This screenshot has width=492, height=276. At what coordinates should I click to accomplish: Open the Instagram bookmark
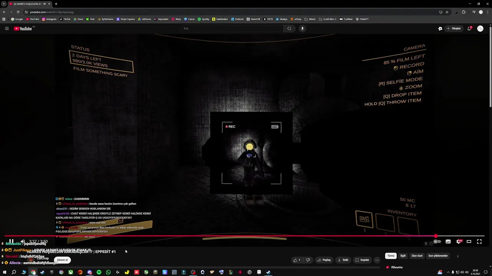(x=49, y=19)
